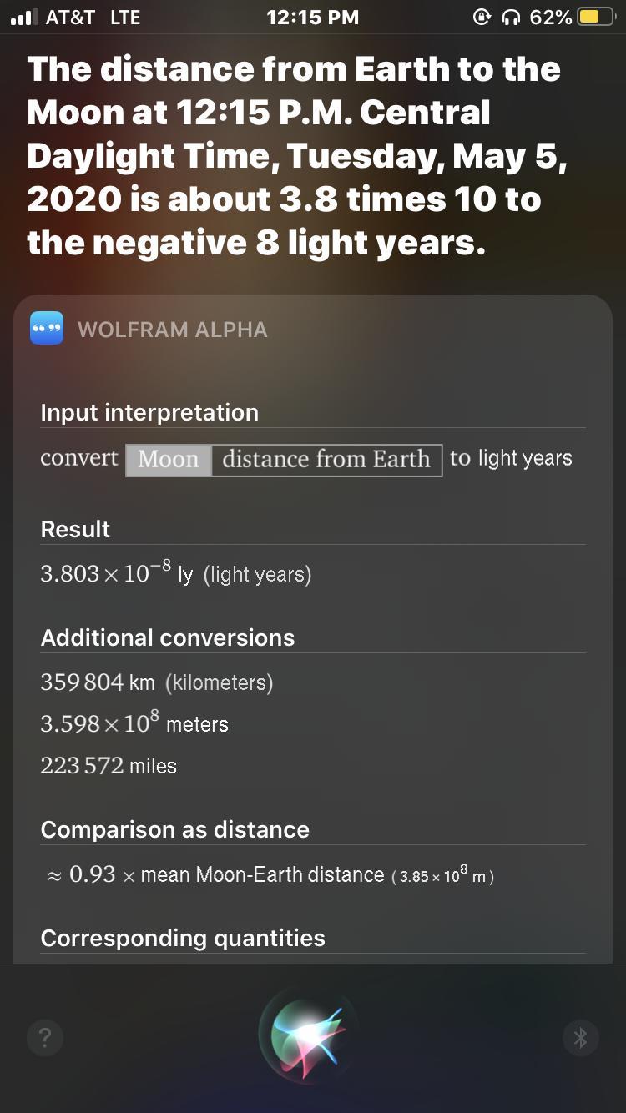
Task: Open Siri help question mark icon
Action: point(45,1038)
